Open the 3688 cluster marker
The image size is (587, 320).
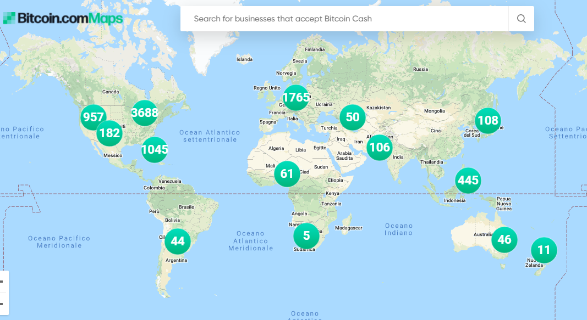coord(145,113)
